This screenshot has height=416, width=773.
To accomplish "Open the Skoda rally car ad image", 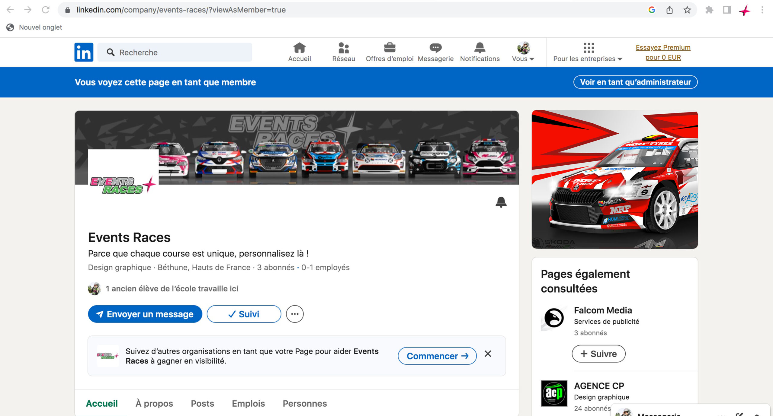I will click(x=615, y=179).
